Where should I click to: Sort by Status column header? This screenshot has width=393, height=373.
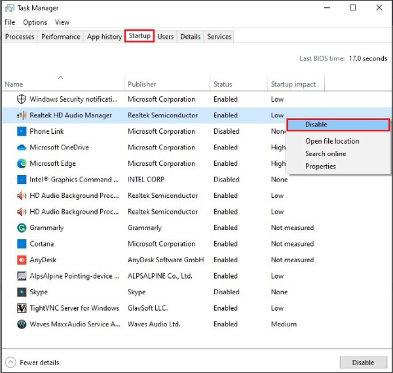click(223, 85)
